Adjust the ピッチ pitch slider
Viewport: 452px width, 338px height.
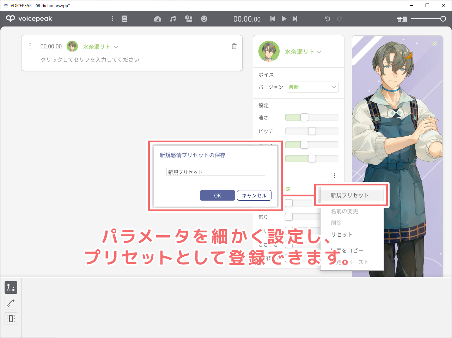click(x=312, y=131)
